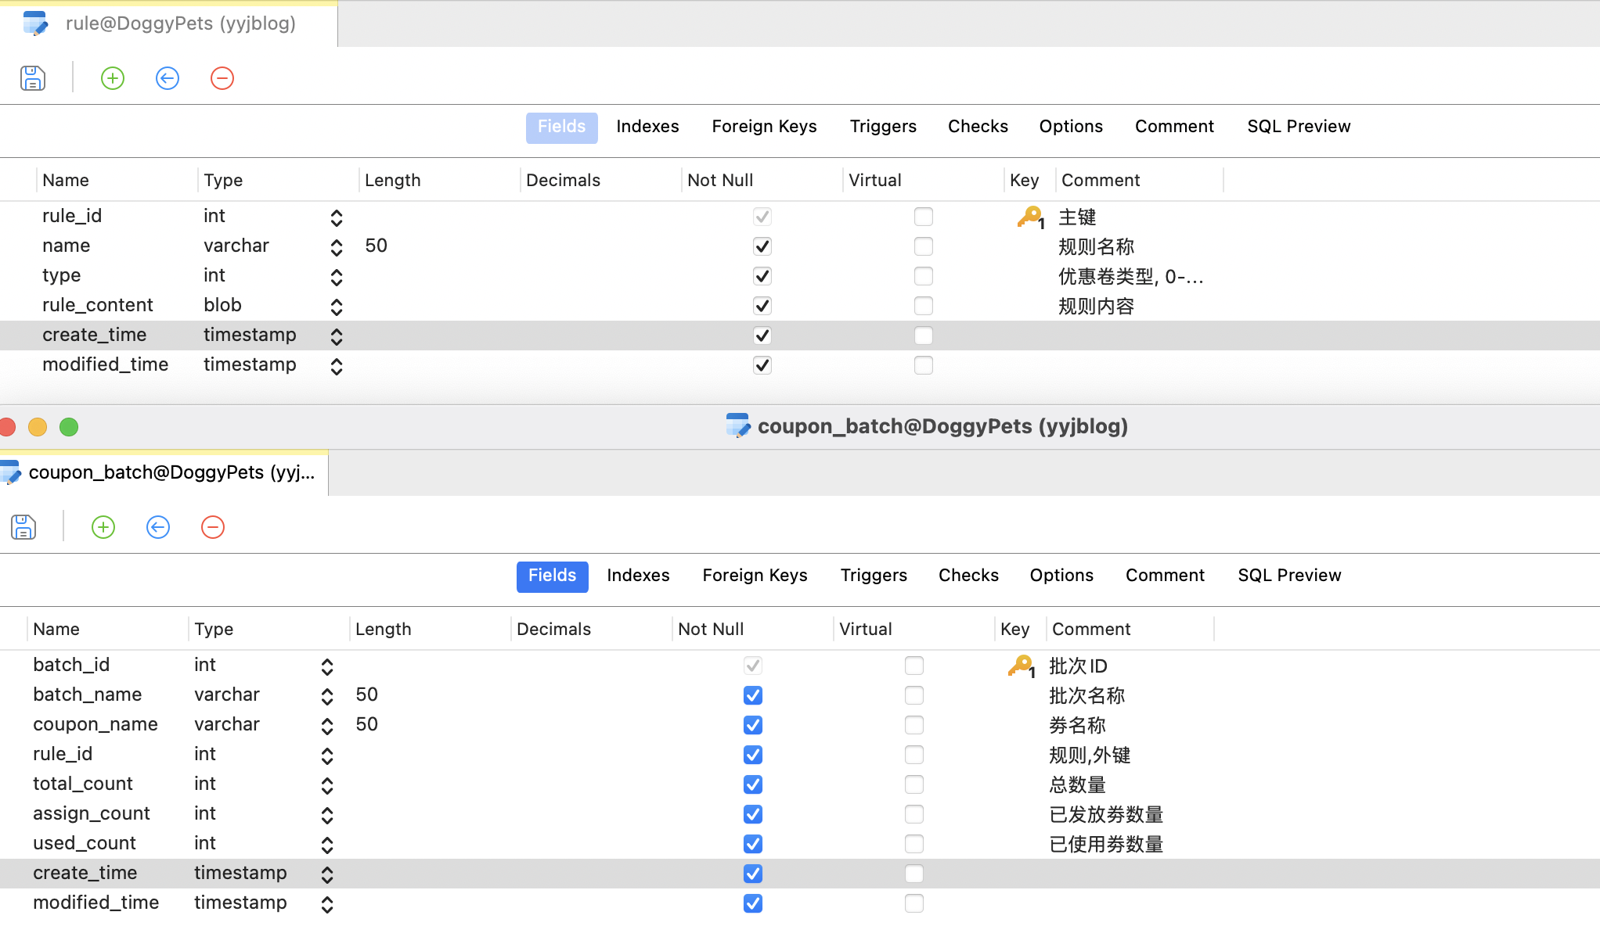
Task: Click the Save icon in the coupon_batch window
Action: (23, 527)
